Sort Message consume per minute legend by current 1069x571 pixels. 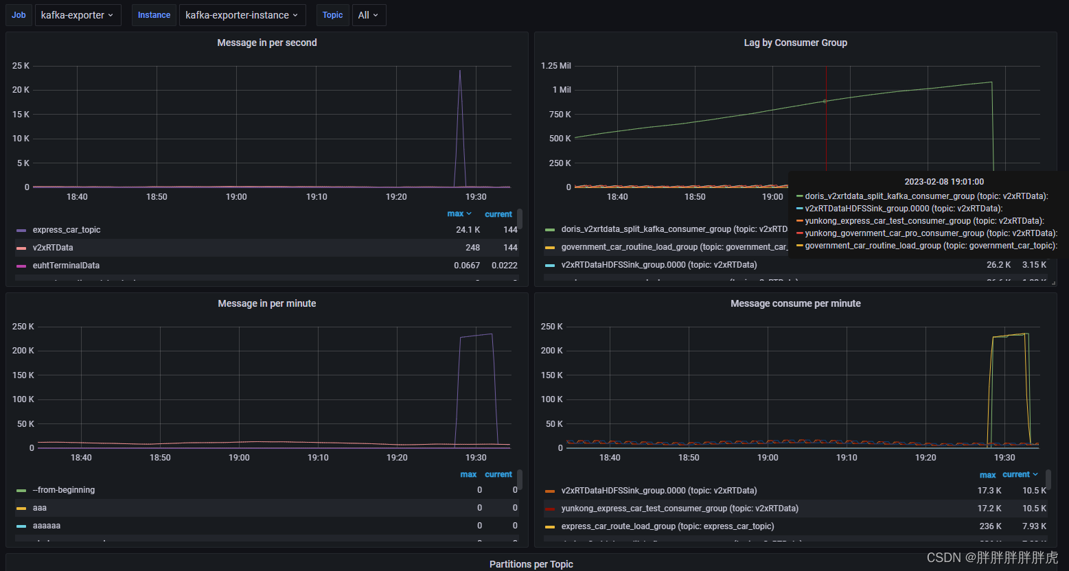click(1020, 474)
